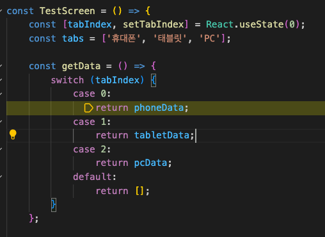The height and width of the screenshot is (237, 325).
Task: Click the highlighted opening brace after switch
Action: 154,81
